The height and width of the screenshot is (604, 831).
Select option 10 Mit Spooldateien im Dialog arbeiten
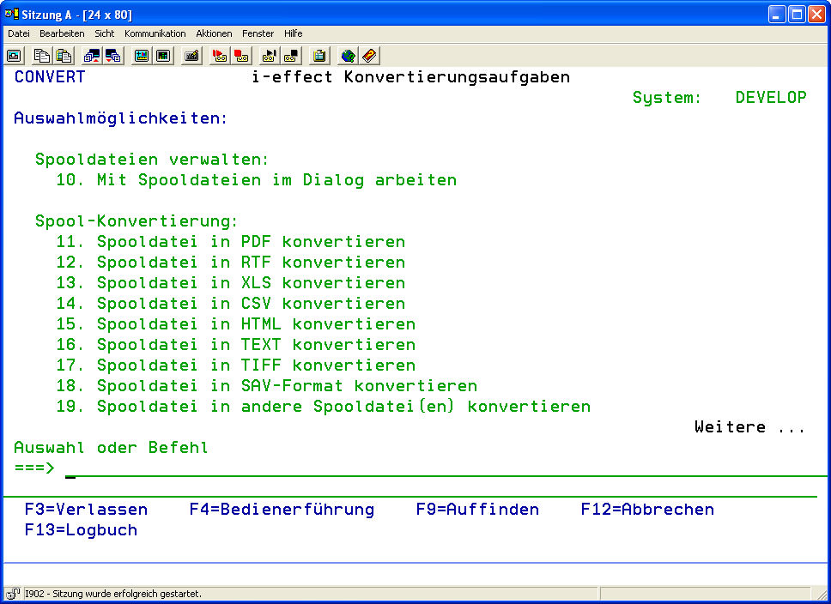coord(257,180)
